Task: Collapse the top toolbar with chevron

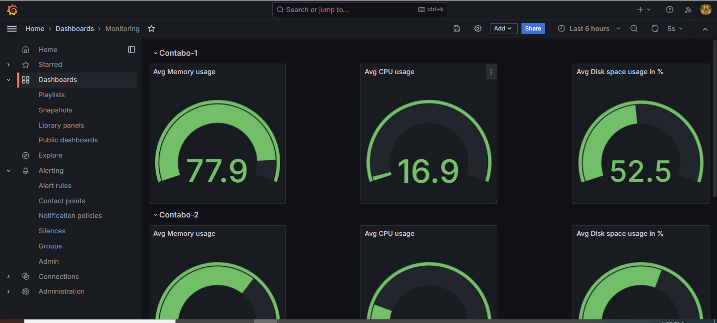Action: (705, 29)
